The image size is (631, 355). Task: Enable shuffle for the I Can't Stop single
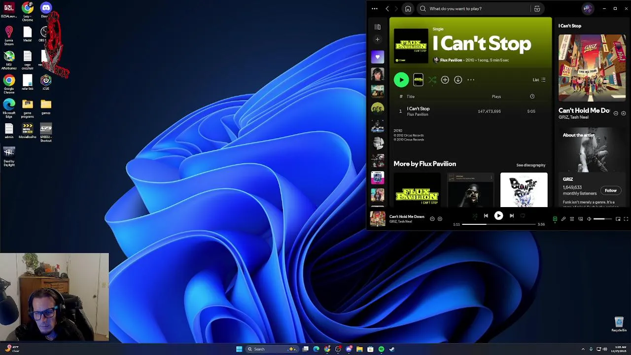coord(432,80)
